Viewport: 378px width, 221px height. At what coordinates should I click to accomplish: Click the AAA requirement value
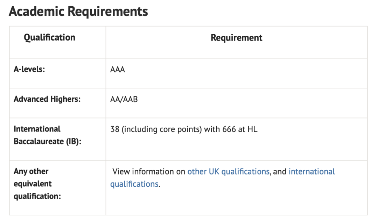pyautogui.click(x=117, y=70)
